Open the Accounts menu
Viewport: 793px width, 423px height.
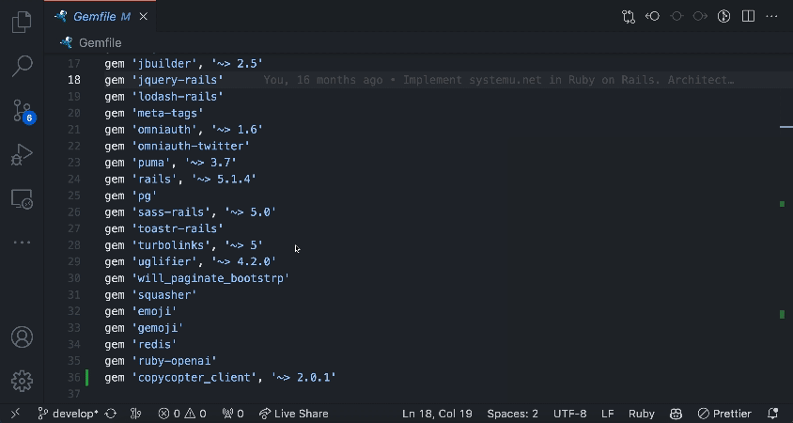22,337
